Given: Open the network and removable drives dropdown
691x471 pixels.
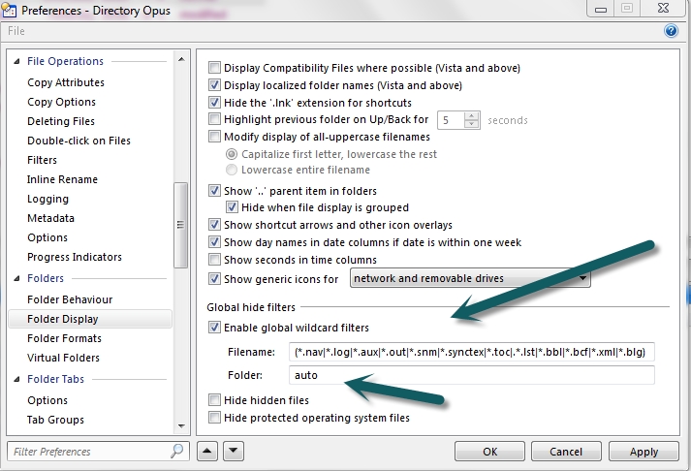Looking at the screenshot, I should coord(470,278).
